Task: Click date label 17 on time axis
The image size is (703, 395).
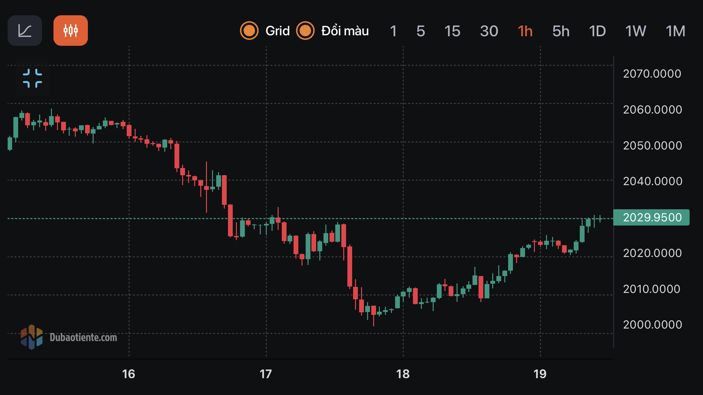Action: (x=266, y=374)
